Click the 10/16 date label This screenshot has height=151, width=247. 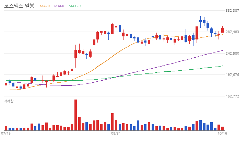pos(222,133)
